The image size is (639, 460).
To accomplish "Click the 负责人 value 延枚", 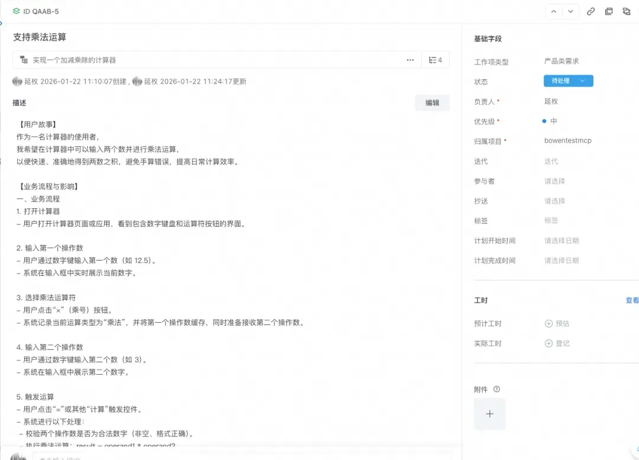I will point(551,101).
